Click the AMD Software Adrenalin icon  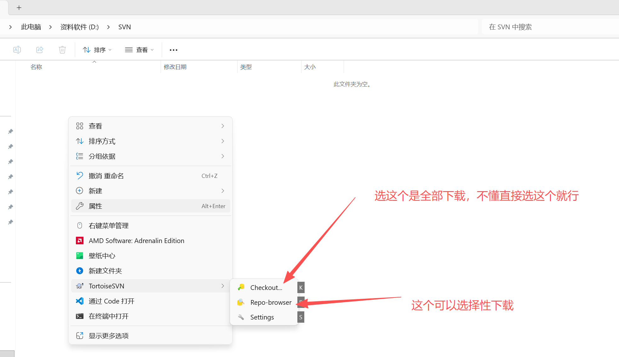80,241
